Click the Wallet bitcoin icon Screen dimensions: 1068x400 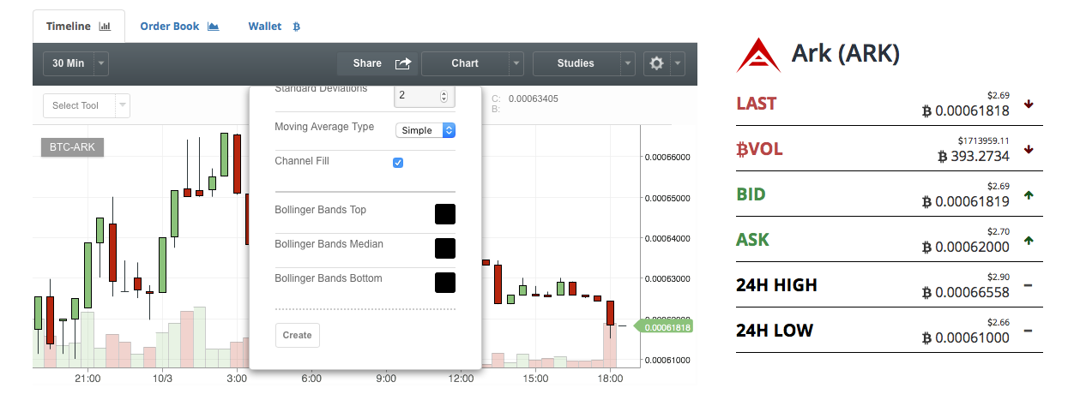coord(297,27)
